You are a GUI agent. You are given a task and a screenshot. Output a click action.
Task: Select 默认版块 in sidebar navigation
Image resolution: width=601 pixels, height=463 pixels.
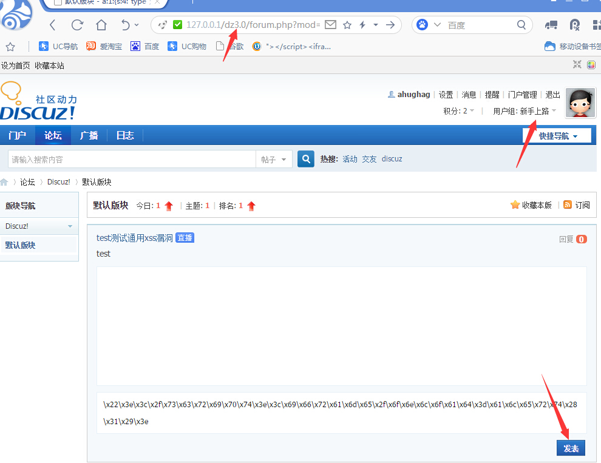(20, 245)
